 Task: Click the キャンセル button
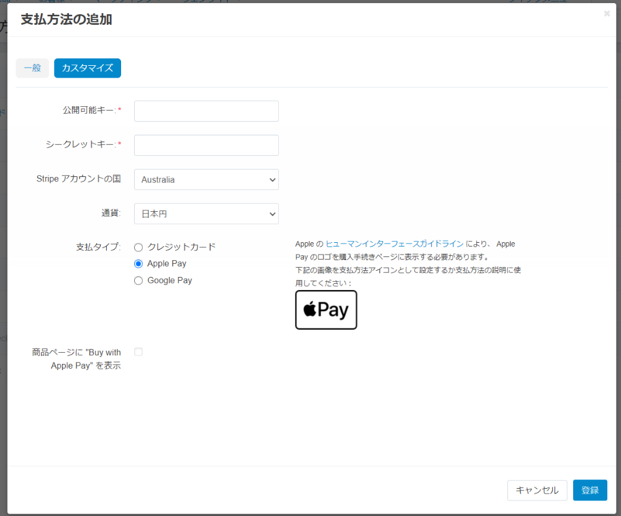click(x=537, y=491)
